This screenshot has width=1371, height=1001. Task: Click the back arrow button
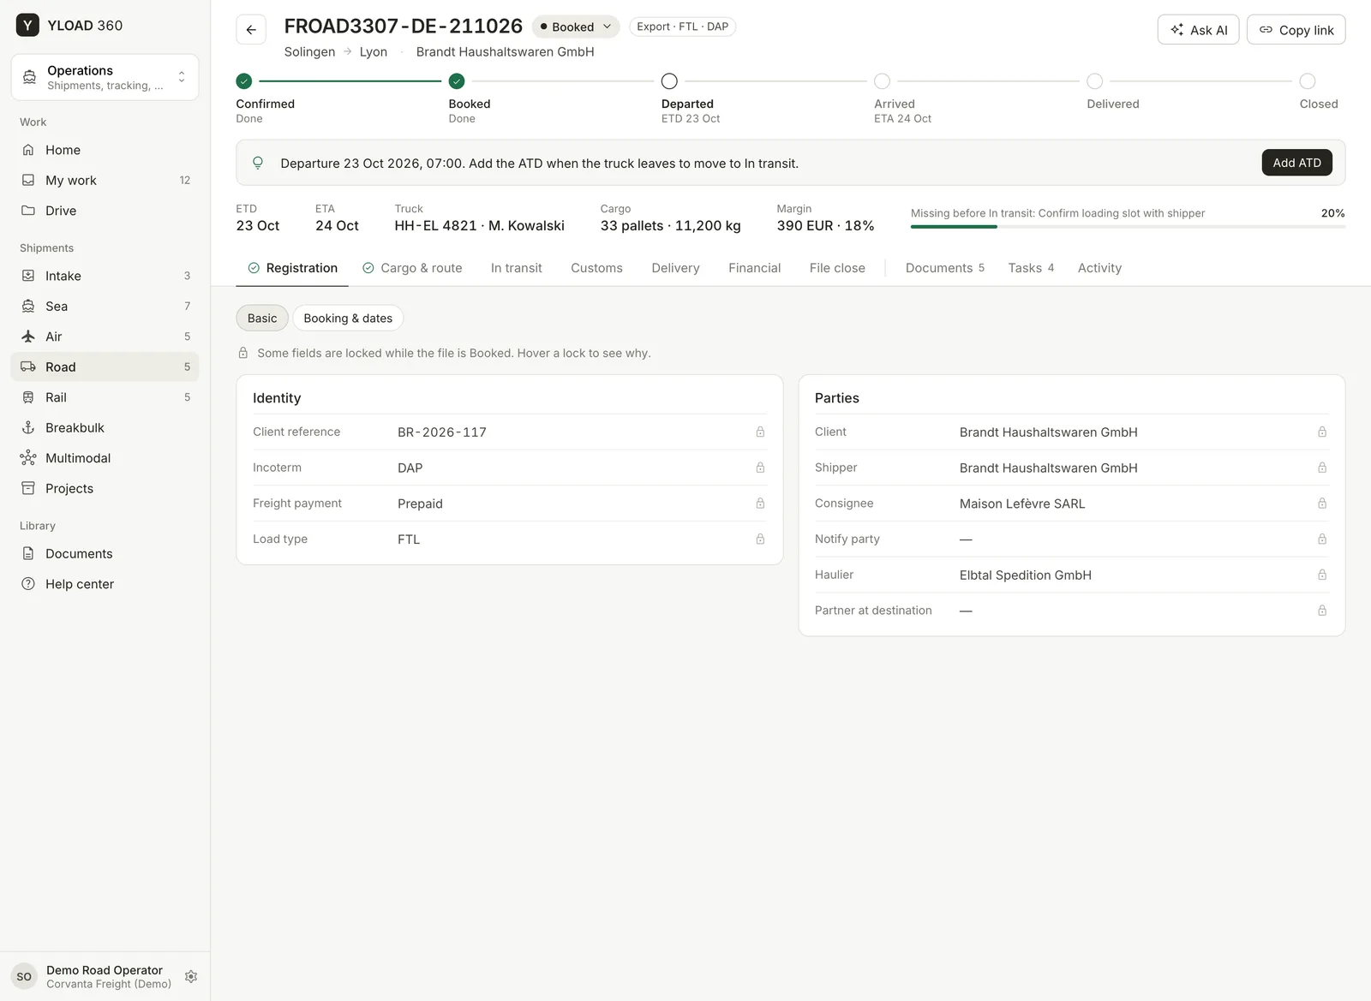251,29
